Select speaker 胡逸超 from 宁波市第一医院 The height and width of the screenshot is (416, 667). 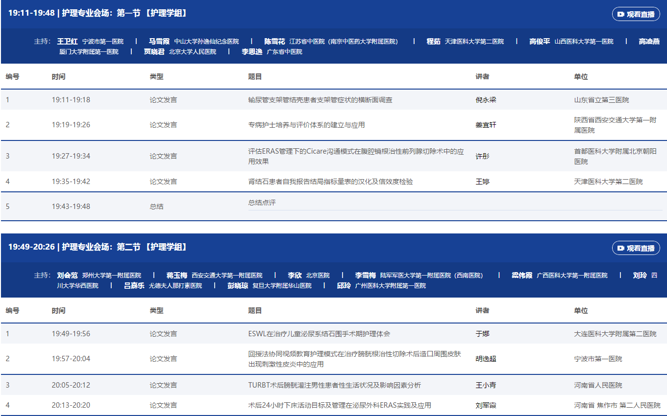[486, 359]
